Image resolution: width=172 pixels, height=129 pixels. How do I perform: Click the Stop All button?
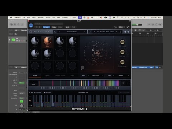click(48, 92)
